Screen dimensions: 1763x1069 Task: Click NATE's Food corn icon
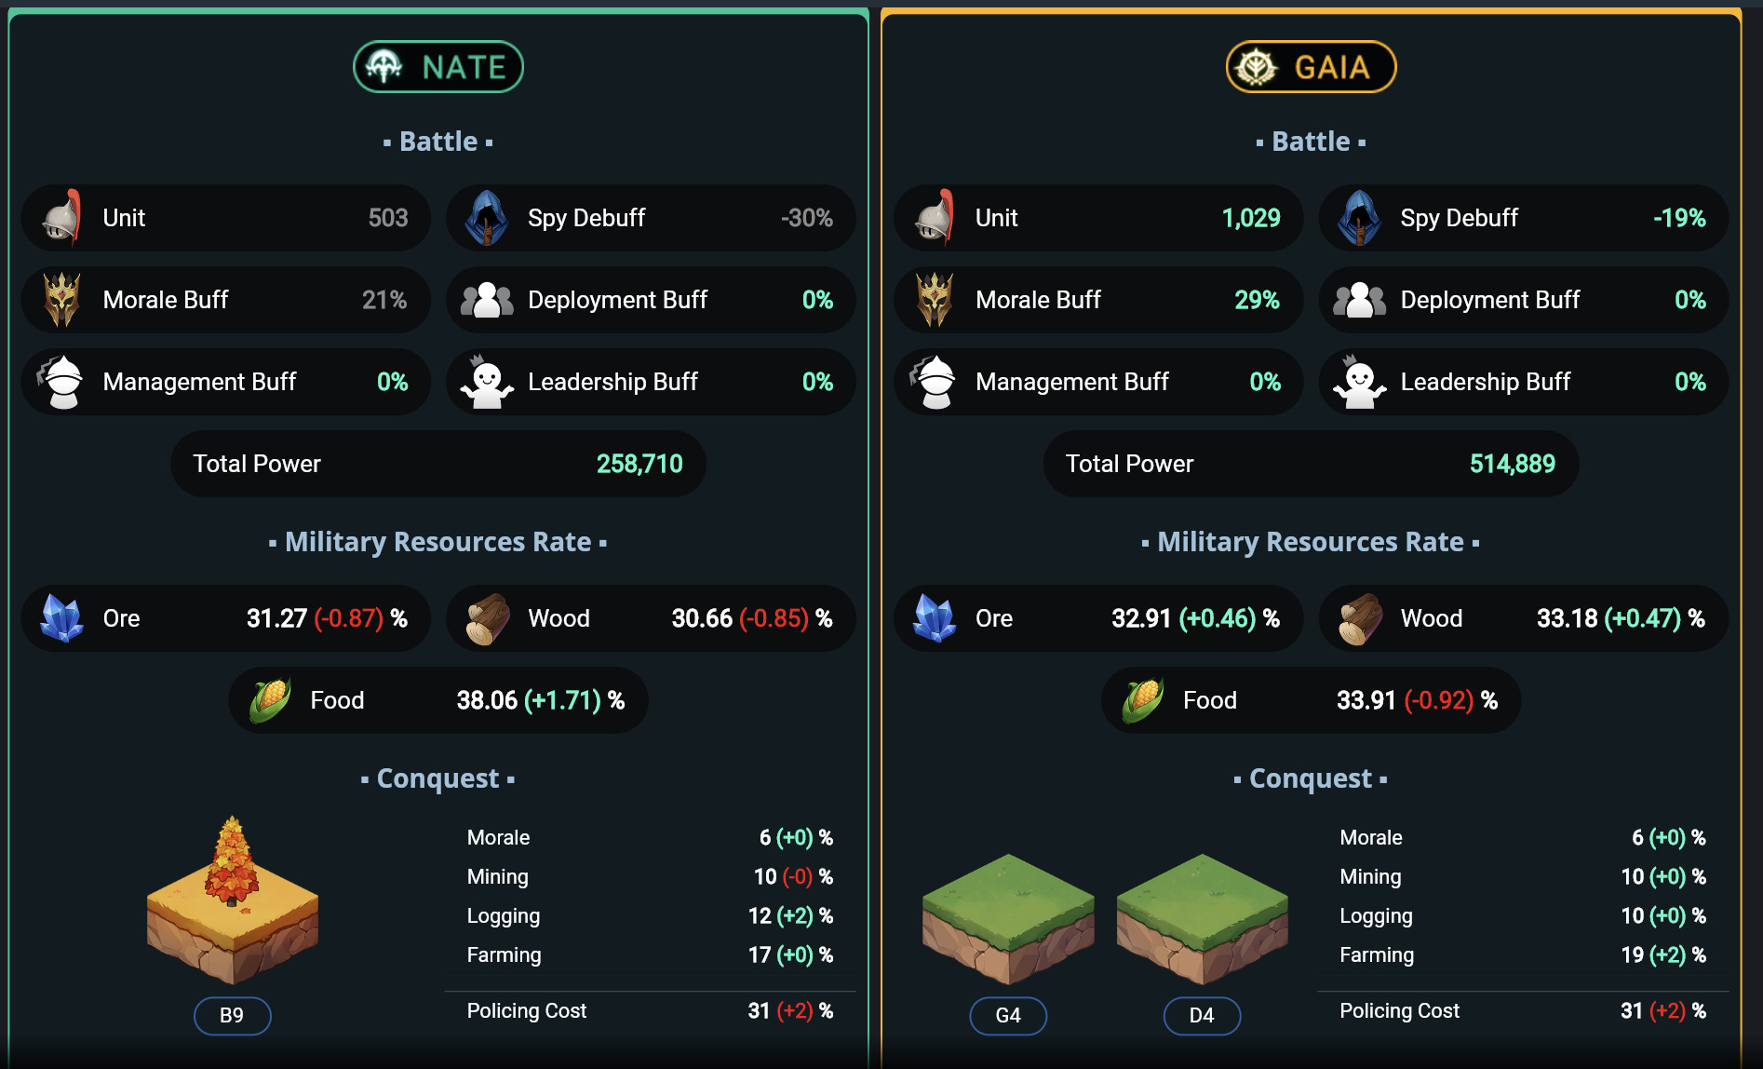270,700
